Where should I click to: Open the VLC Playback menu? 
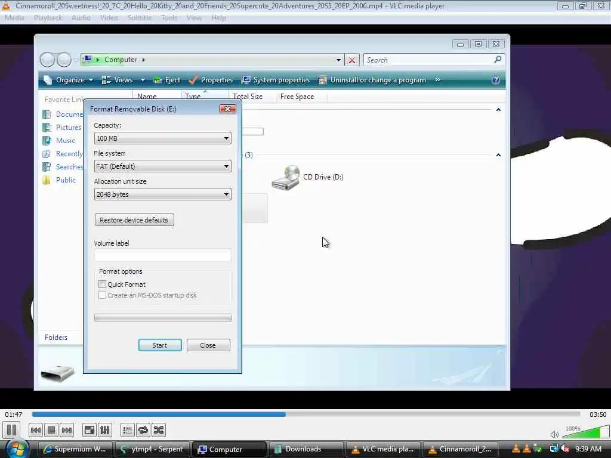[48, 18]
